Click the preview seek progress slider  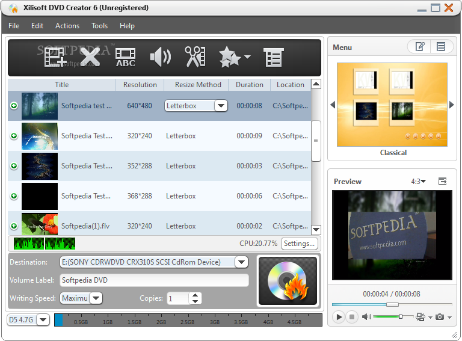coord(392,304)
